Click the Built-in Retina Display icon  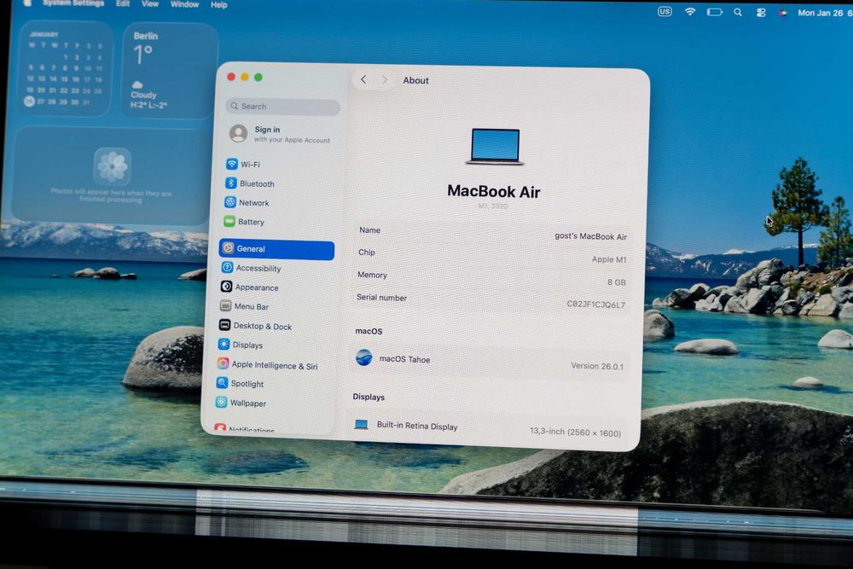coord(361,424)
